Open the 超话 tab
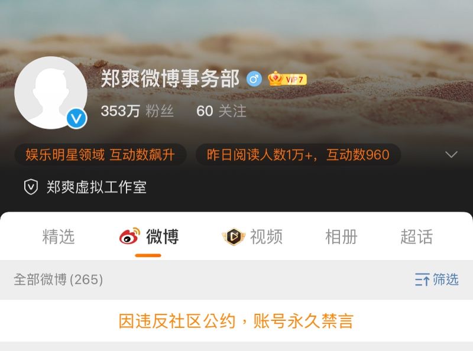473x351 pixels. pos(417,236)
